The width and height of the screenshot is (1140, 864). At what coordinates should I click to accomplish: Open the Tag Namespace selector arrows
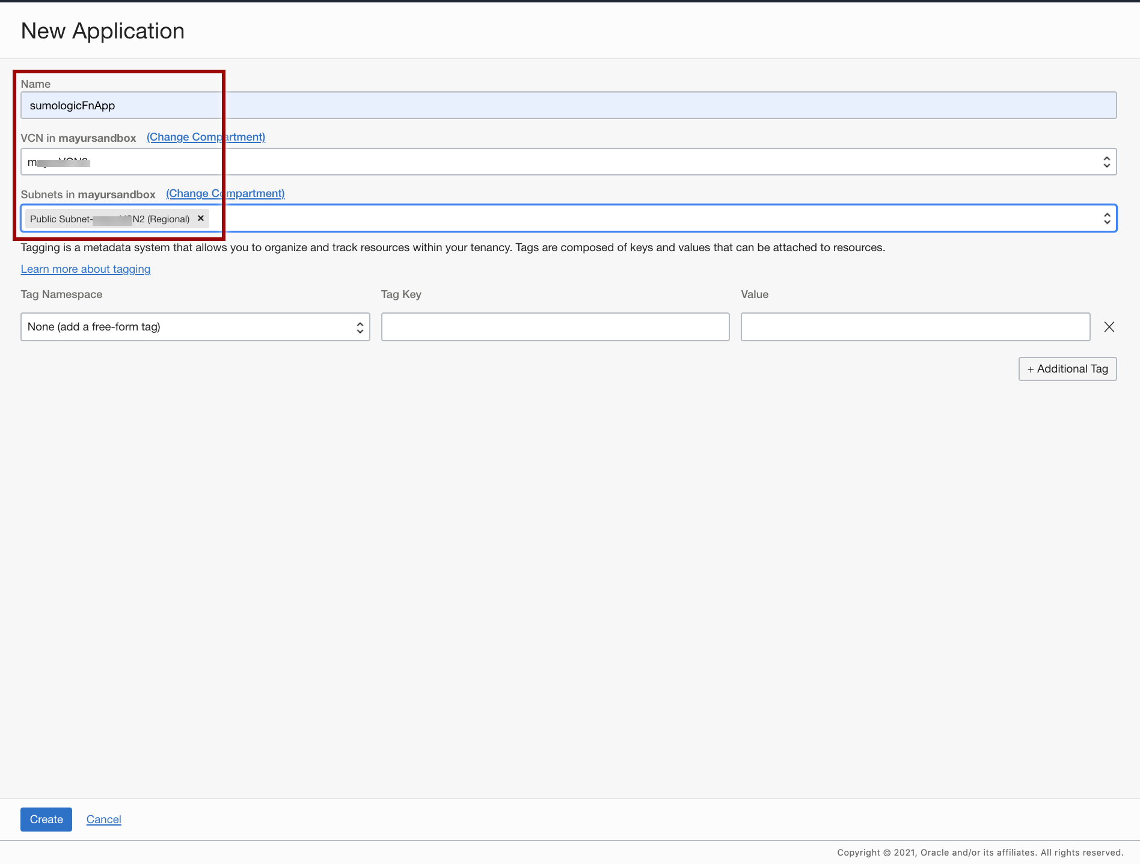(360, 327)
